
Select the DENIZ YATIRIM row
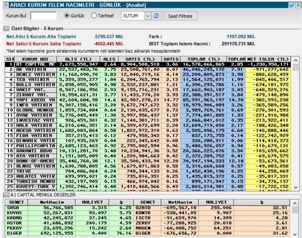pos(148,74)
